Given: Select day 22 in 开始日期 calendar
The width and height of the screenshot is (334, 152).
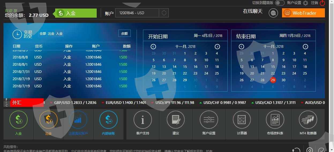Looking at the screenshot, I should [185, 73].
